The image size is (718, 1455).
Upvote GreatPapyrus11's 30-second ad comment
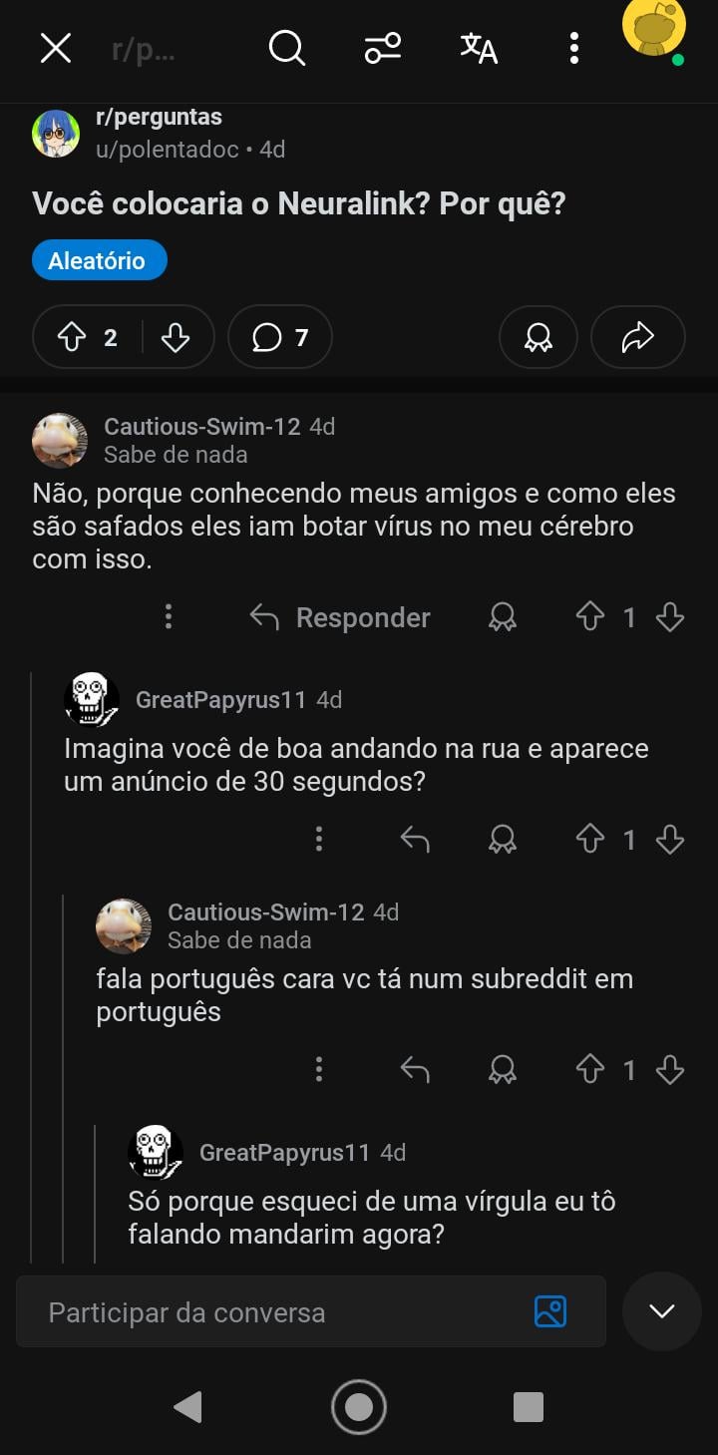(590, 840)
